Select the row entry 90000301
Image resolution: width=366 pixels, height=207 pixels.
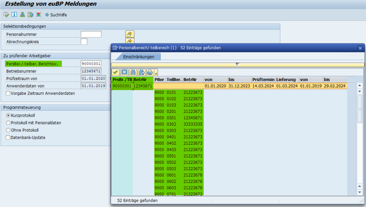coord(122,86)
